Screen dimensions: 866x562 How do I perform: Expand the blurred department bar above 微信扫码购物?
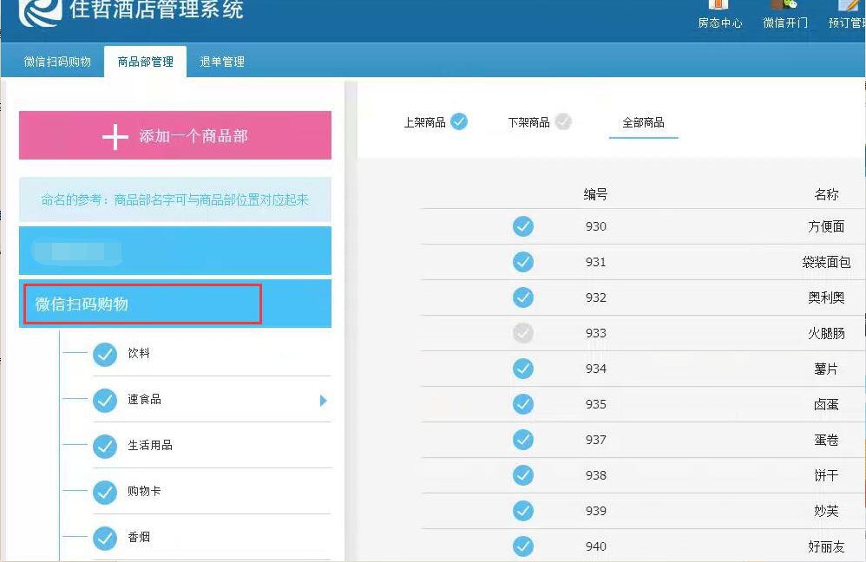pos(174,252)
